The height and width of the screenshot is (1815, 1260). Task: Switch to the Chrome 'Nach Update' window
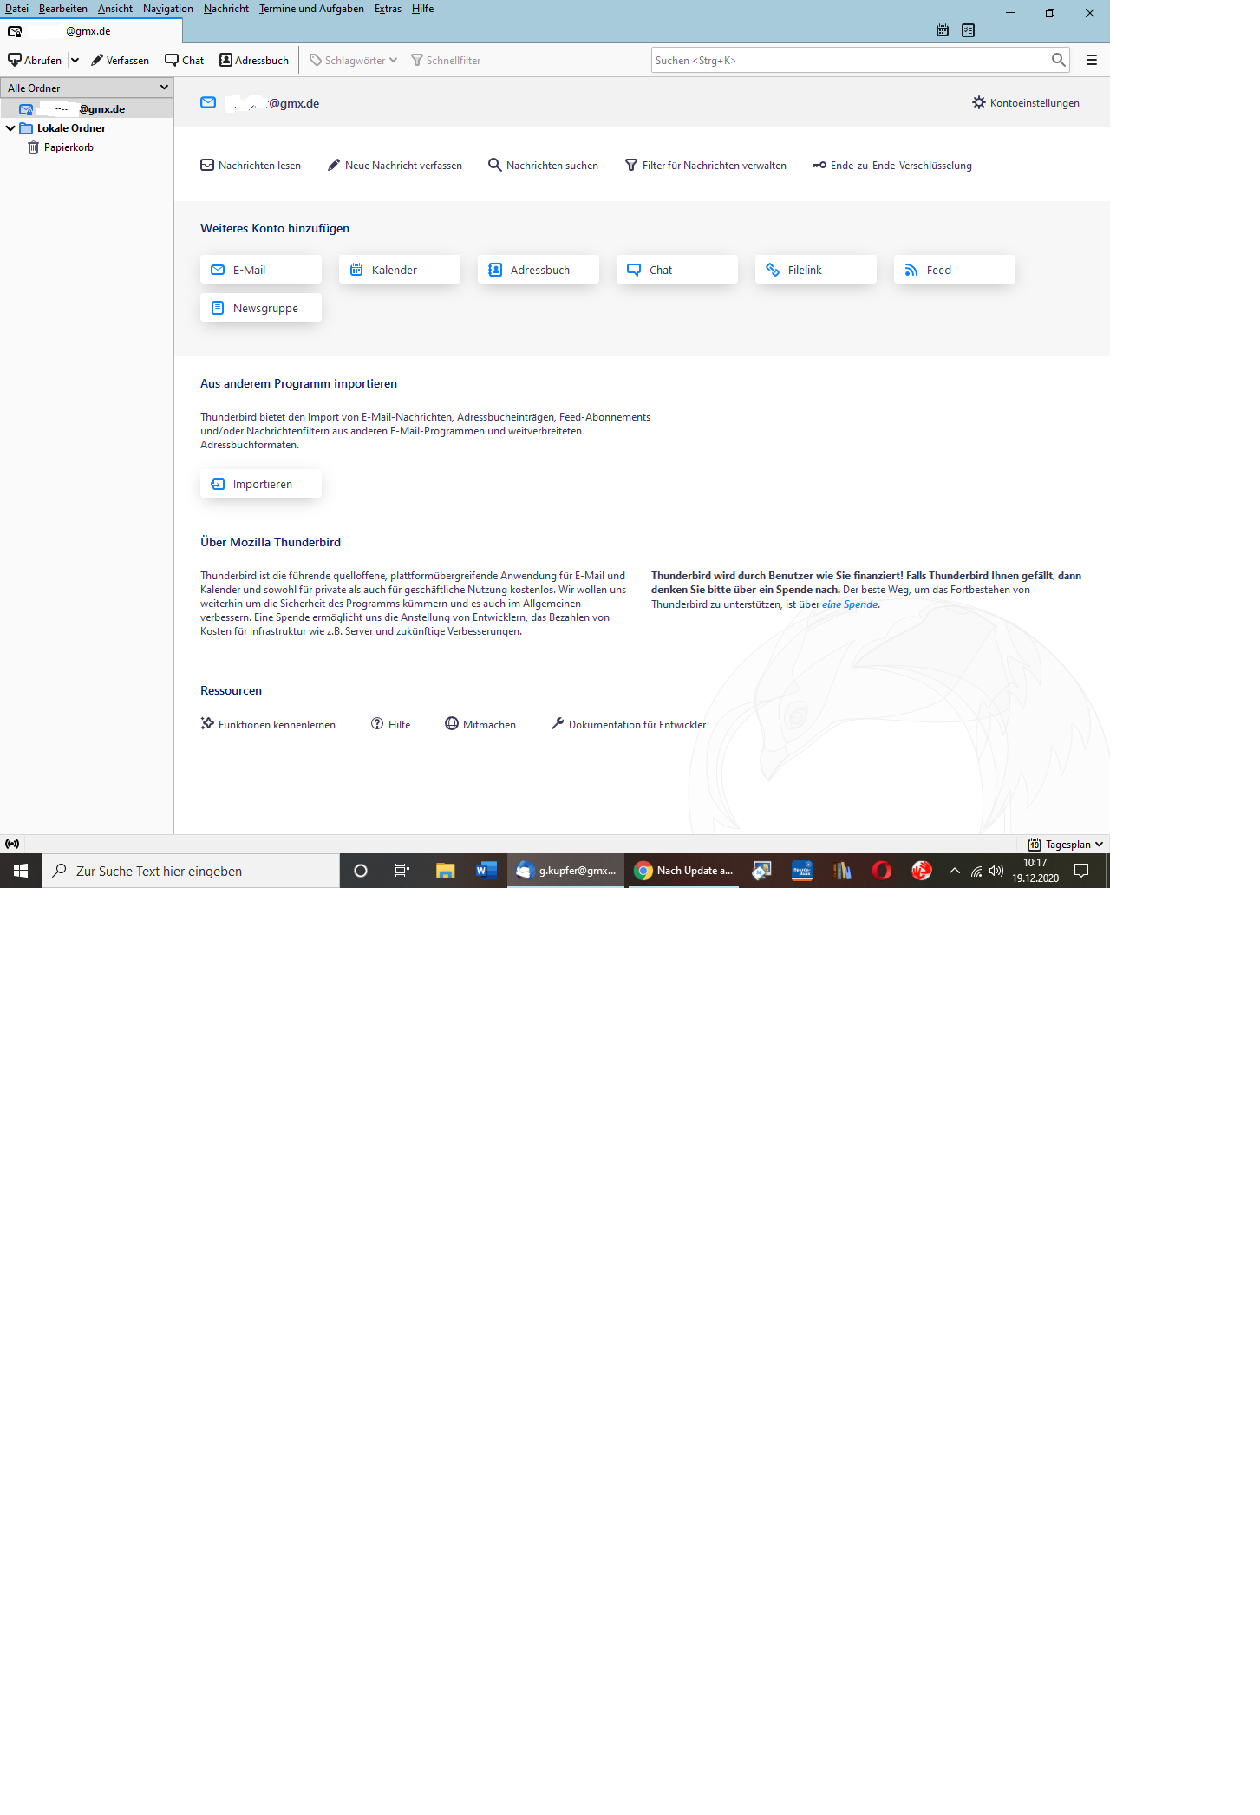[x=683, y=871]
